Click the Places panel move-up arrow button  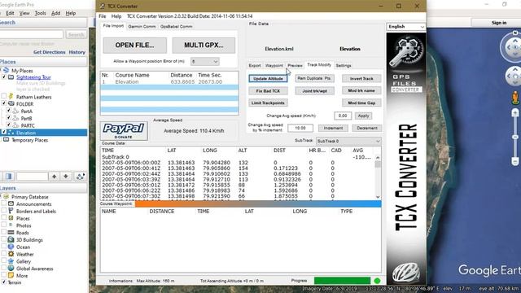[55, 177]
